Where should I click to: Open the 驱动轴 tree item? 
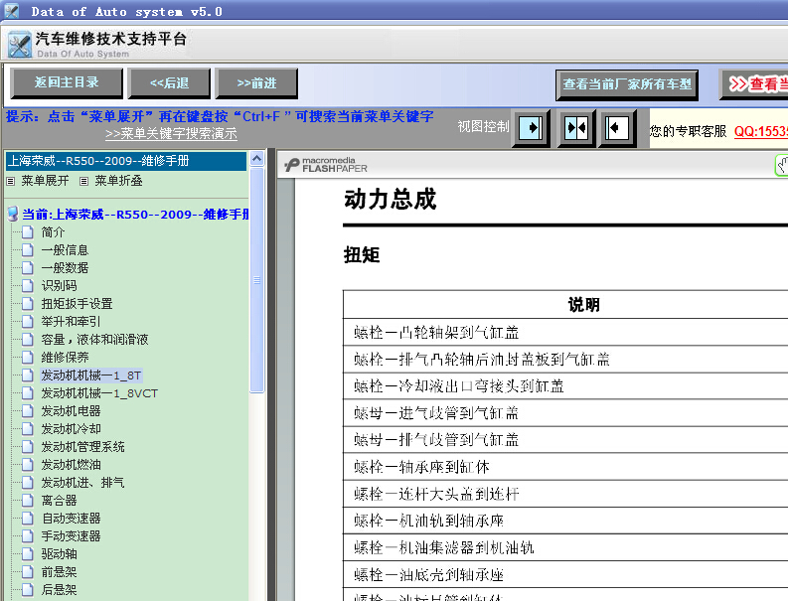coord(59,554)
